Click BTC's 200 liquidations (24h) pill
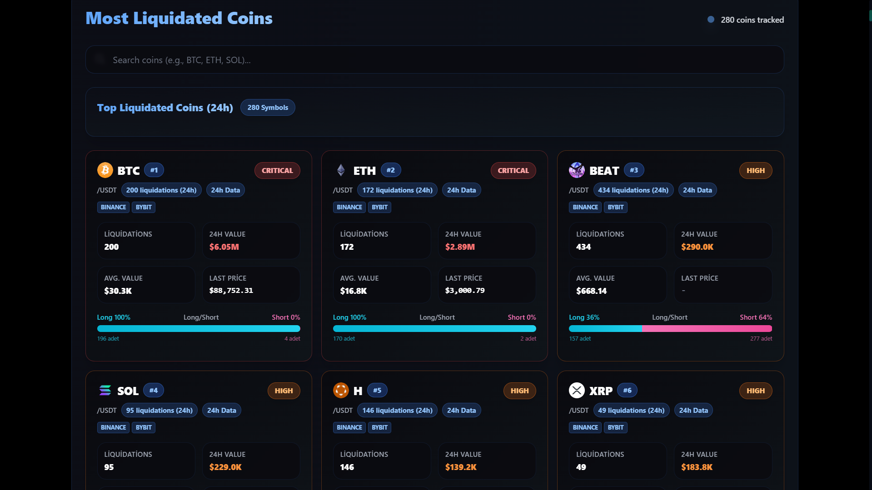The width and height of the screenshot is (872, 490). click(161, 190)
